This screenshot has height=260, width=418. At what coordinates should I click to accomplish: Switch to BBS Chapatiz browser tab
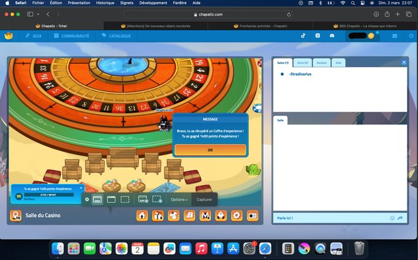tap(364, 26)
